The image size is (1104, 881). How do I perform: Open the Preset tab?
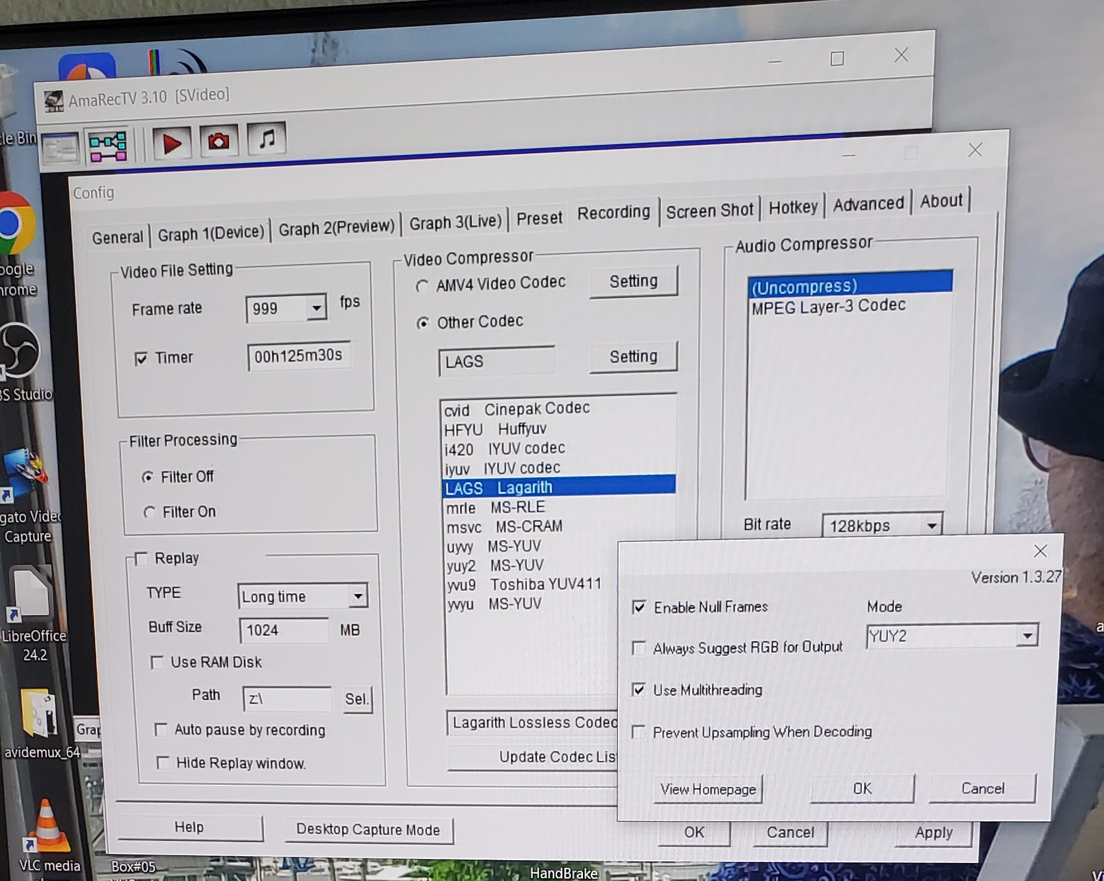539,218
